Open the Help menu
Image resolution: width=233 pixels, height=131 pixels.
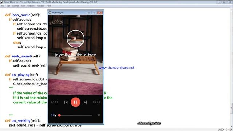(x=49, y=6)
